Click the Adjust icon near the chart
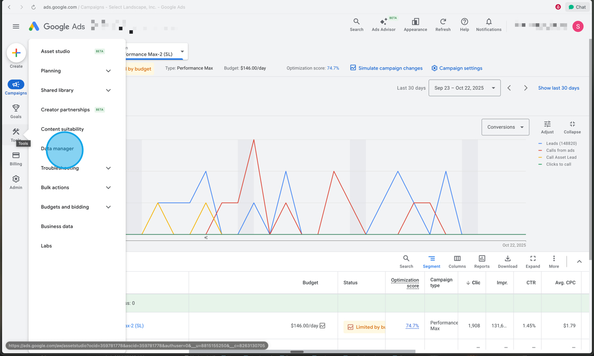 547,126
